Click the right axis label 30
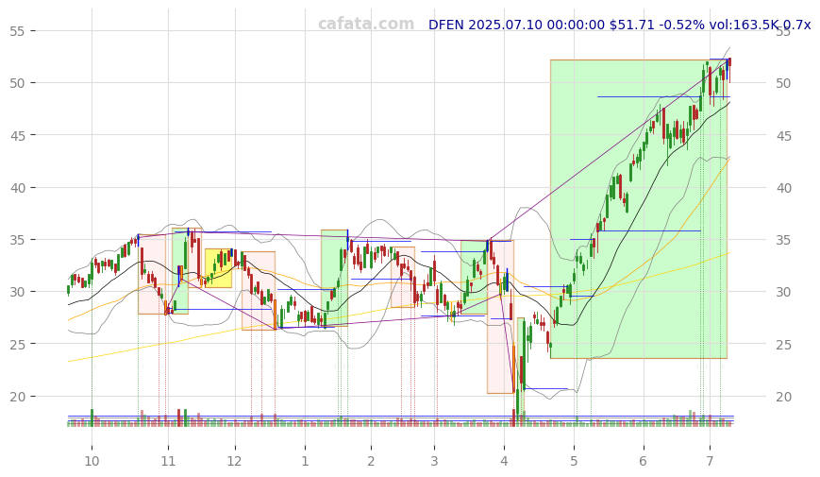 783,292
